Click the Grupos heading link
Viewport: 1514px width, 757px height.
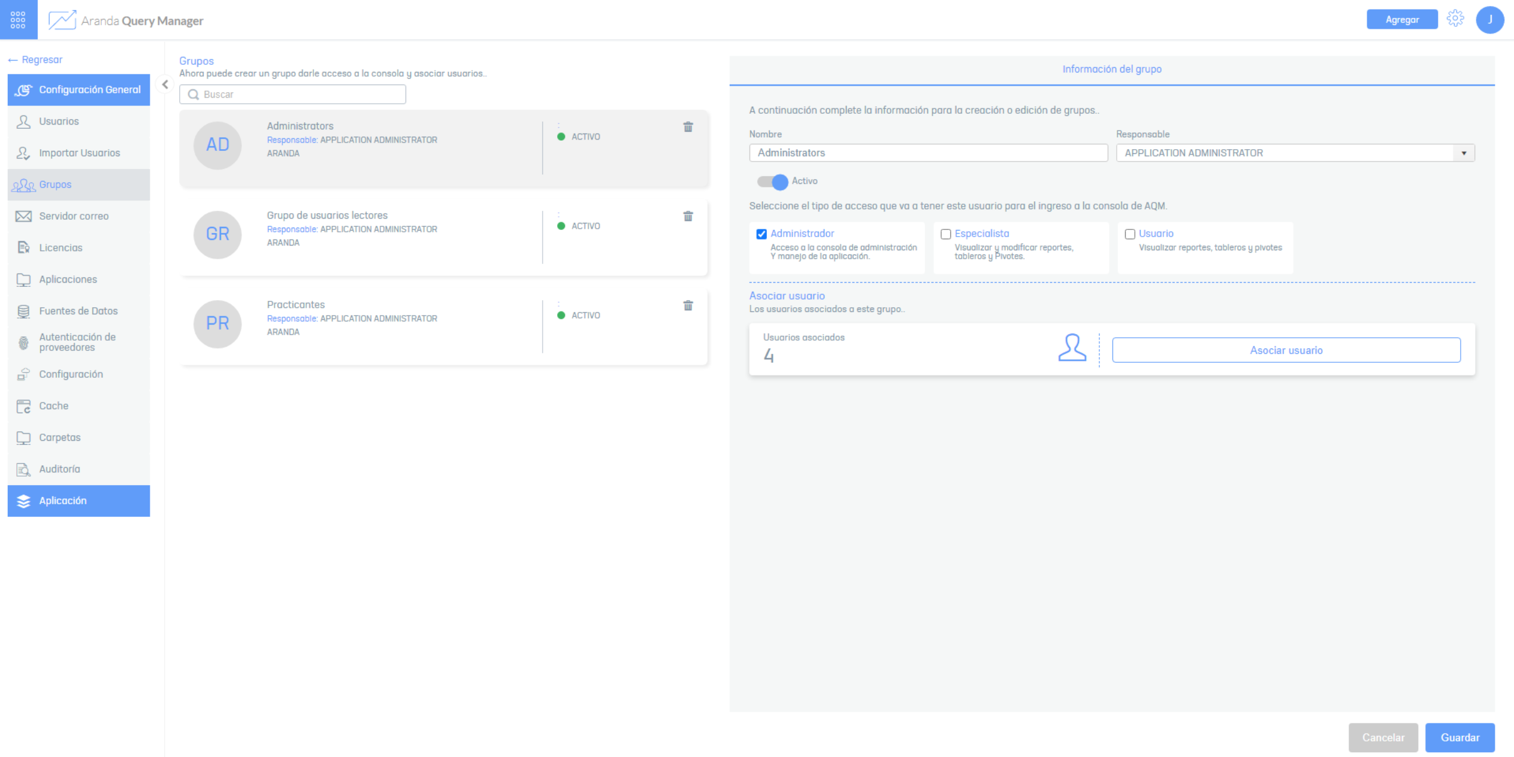[197, 61]
